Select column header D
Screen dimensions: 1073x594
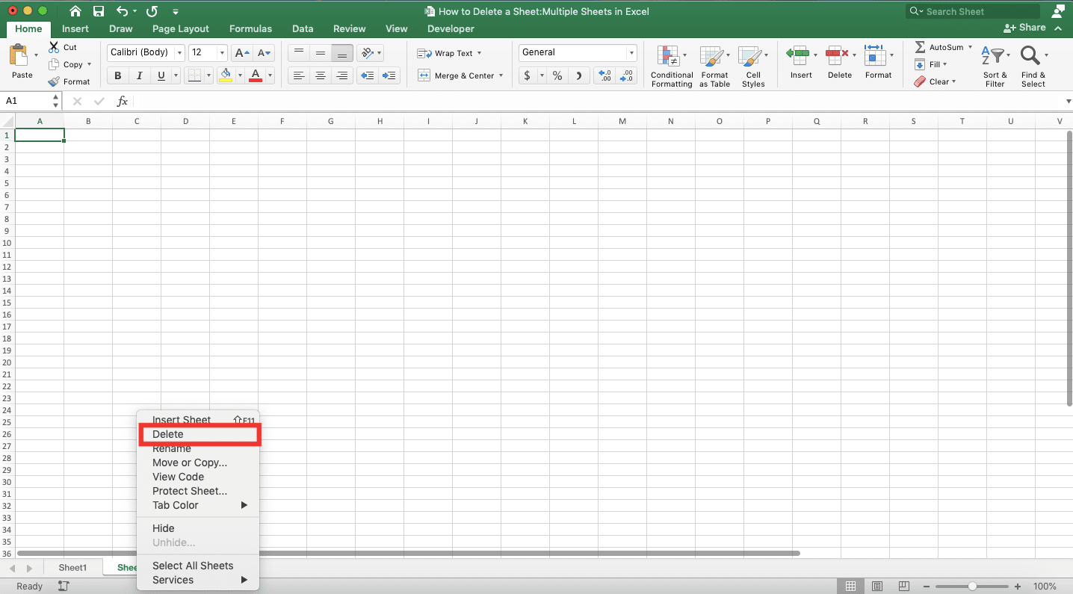tap(185, 121)
